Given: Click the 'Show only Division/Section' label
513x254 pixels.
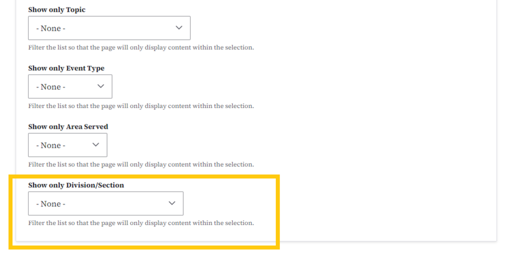Looking at the screenshot, I should pos(76,185).
